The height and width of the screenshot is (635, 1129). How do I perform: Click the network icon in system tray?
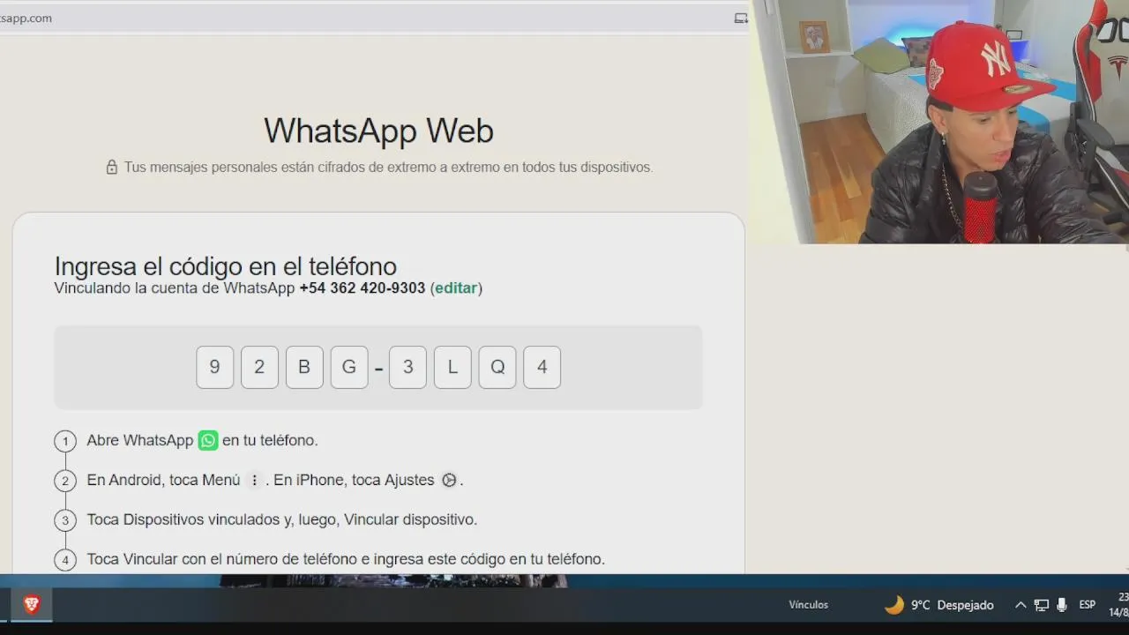tap(1042, 605)
